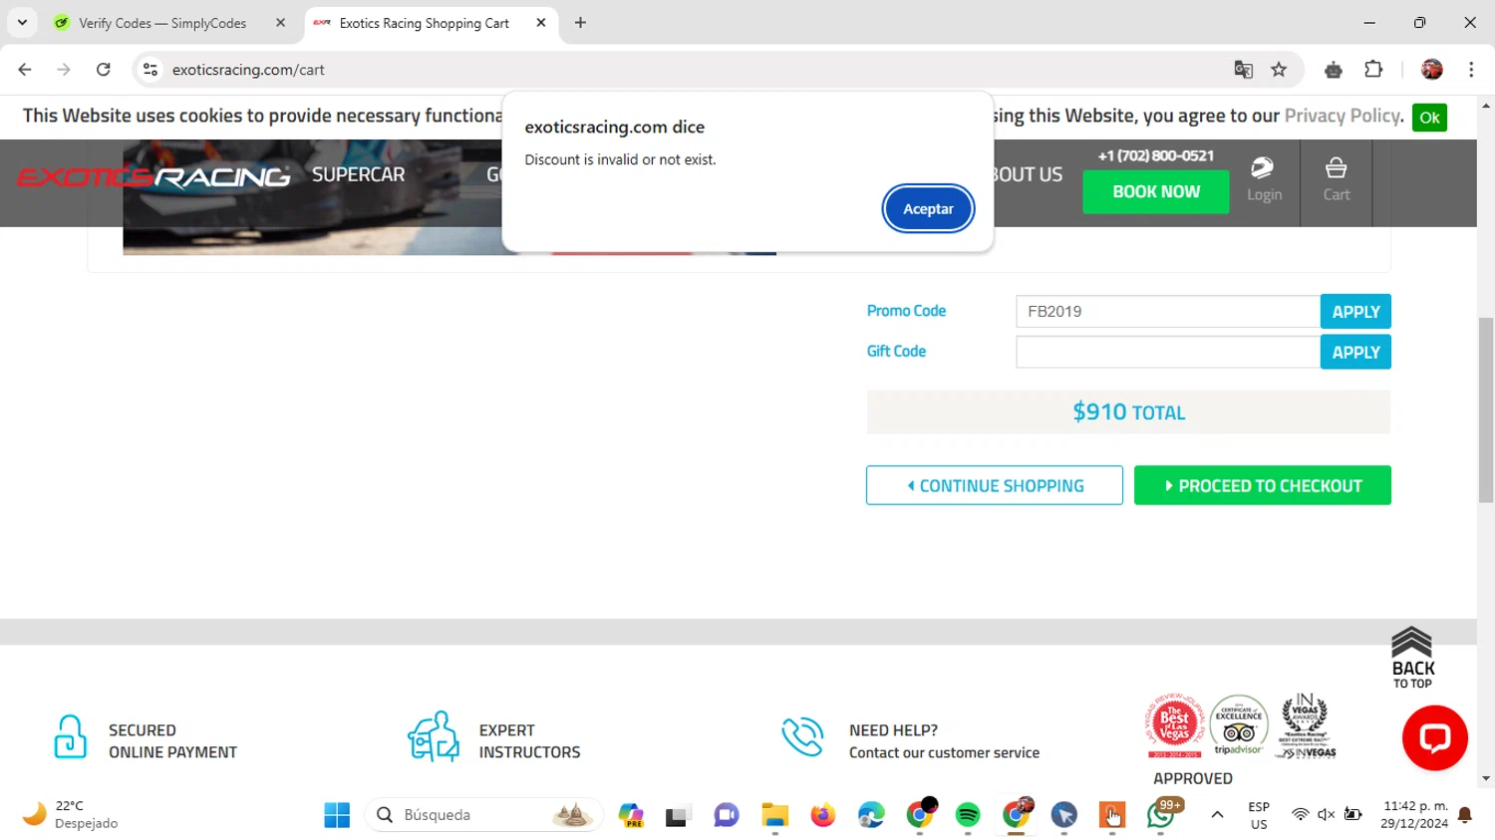Show hidden system tray icons
The width and height of the screenshot is (1495, 840).
click(1217, 815)
